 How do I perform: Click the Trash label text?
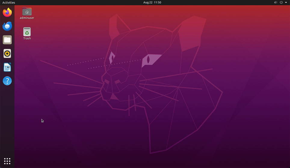pyautogui.click(x=27, y=38)
